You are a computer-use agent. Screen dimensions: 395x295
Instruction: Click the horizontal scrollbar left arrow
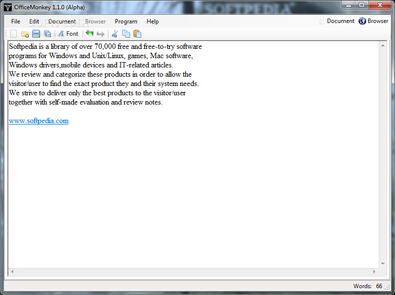click(12, 272)
